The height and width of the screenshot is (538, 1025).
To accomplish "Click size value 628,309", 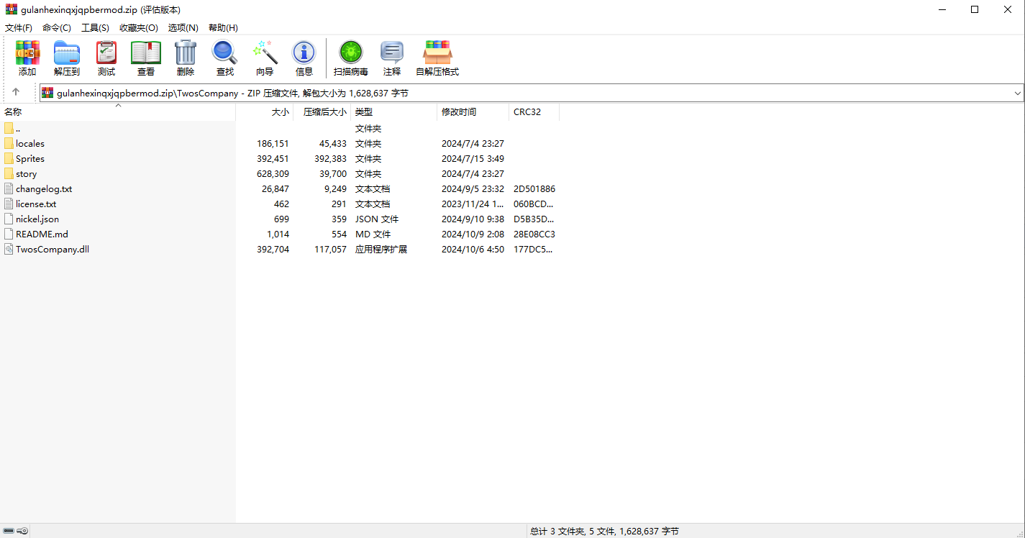I will tap(273, 173).
